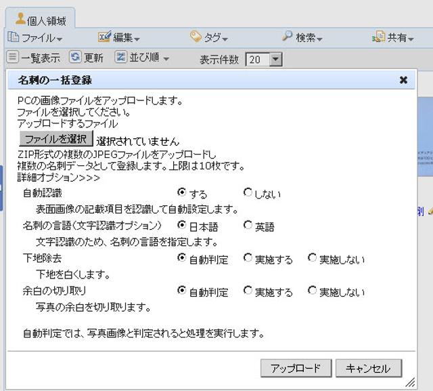The height and width of the screenshot is (391, 433).
Task: Click the dialog resize grip corner
Action: click(x=411, y=382)
